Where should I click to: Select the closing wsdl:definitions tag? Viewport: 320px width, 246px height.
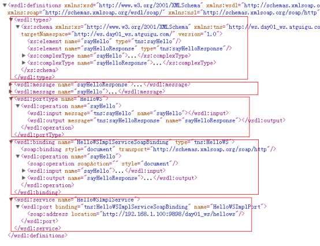[x=38, y=236]
